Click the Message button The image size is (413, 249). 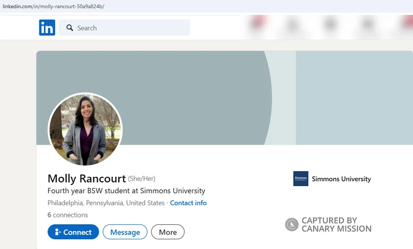125,232
